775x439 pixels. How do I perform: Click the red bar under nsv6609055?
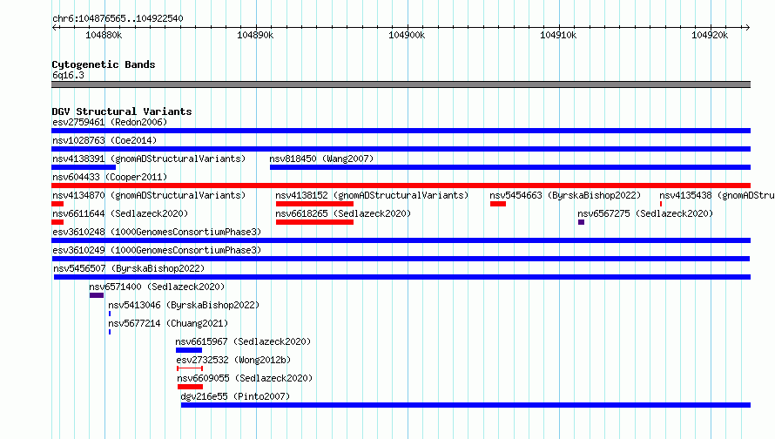191,387
